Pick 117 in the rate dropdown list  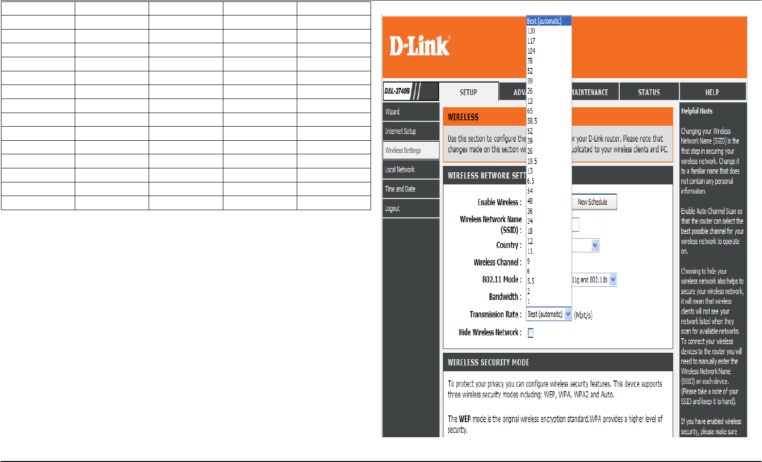[x=549, y=41]
